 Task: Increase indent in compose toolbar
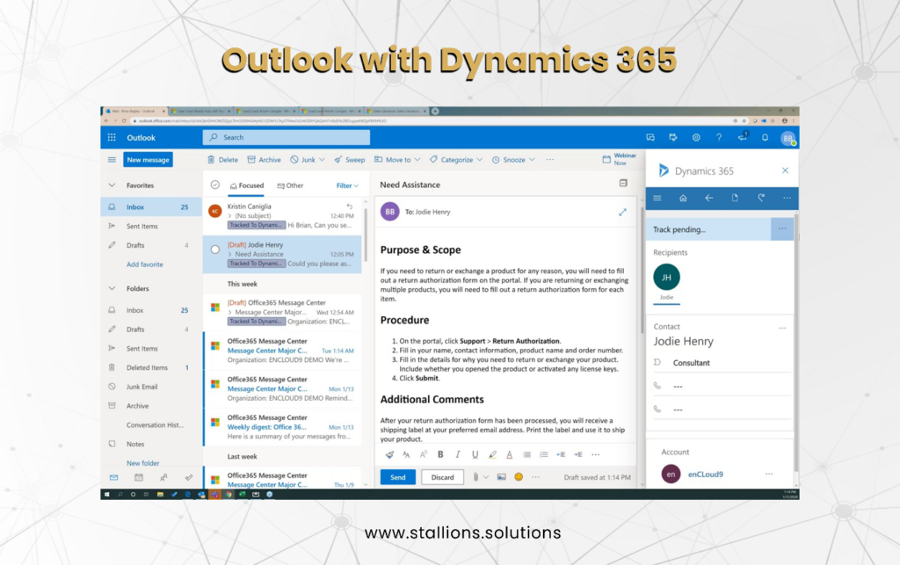[x=578, y=454]
